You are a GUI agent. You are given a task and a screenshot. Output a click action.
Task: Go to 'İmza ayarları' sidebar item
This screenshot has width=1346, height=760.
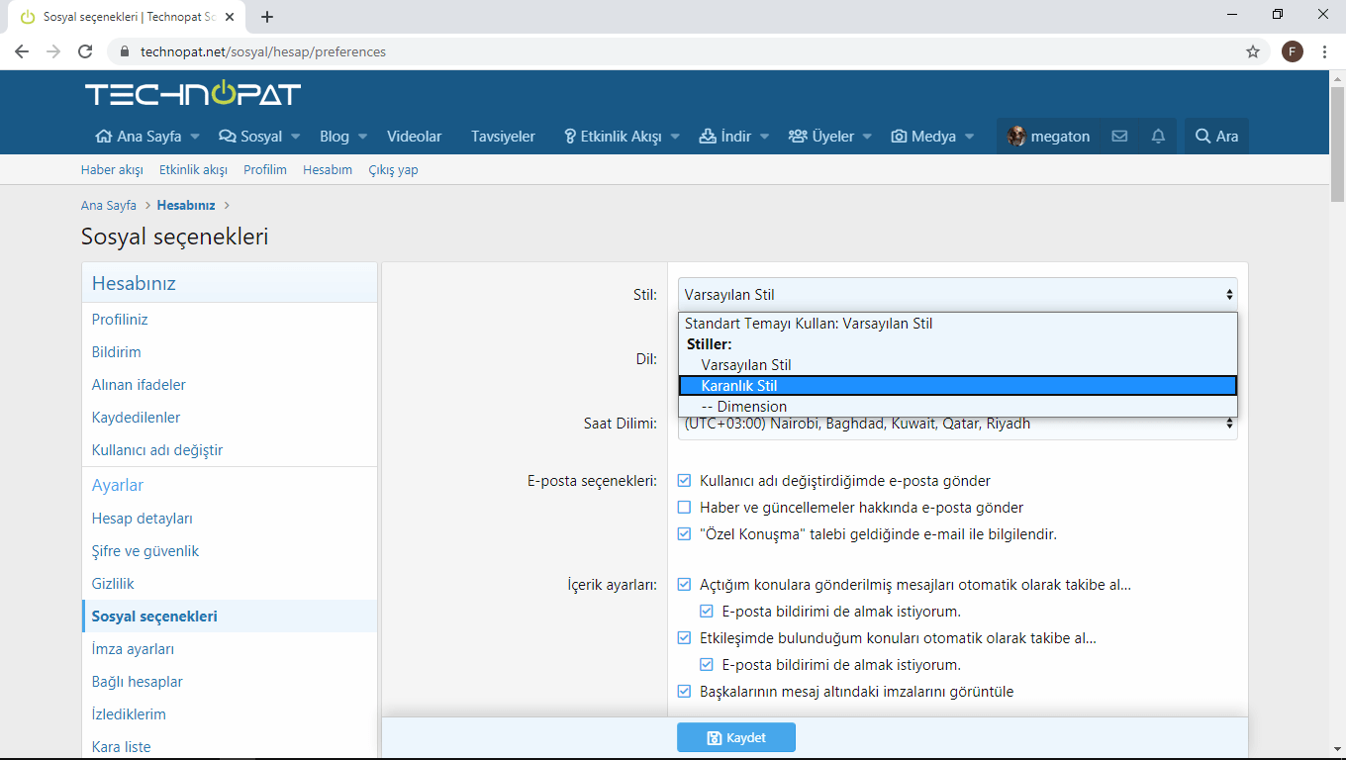pos(133,649)
